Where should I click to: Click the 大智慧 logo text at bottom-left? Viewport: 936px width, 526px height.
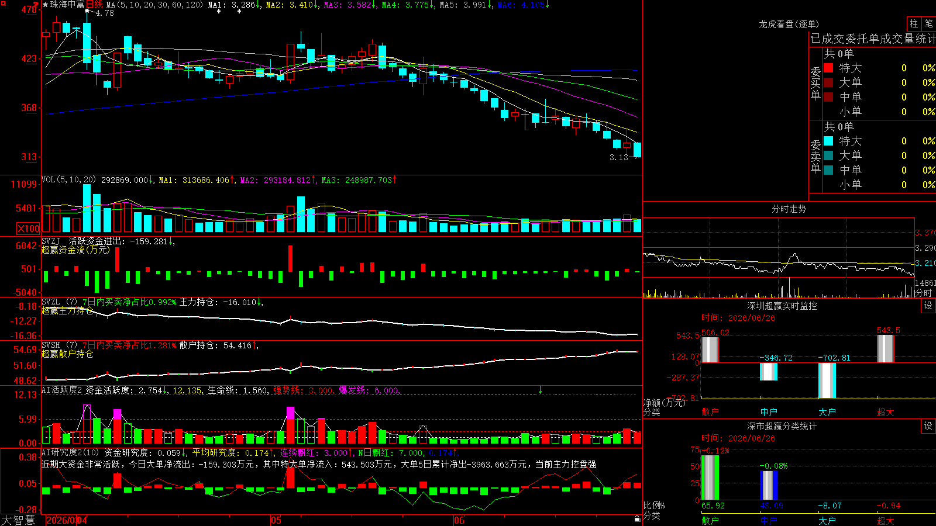click(x=18, y=520)
